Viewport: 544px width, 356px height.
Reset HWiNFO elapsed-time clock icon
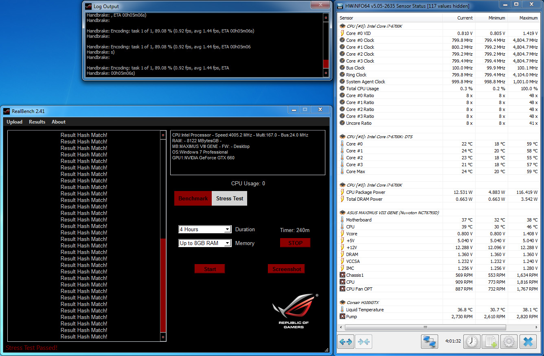click(472, 342)
